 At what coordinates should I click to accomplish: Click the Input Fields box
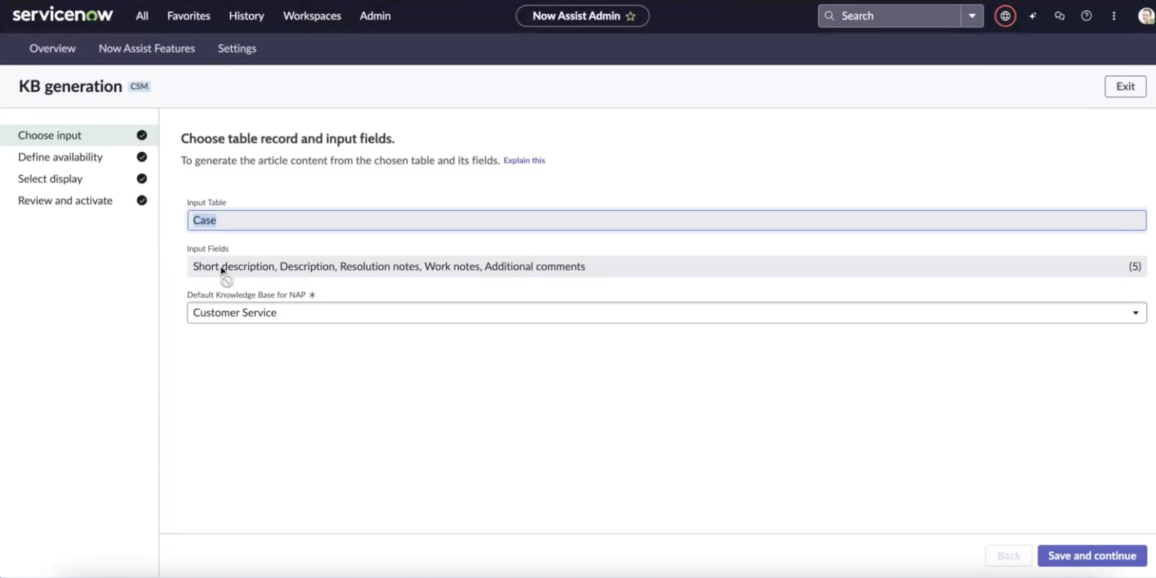pos(666,266)
